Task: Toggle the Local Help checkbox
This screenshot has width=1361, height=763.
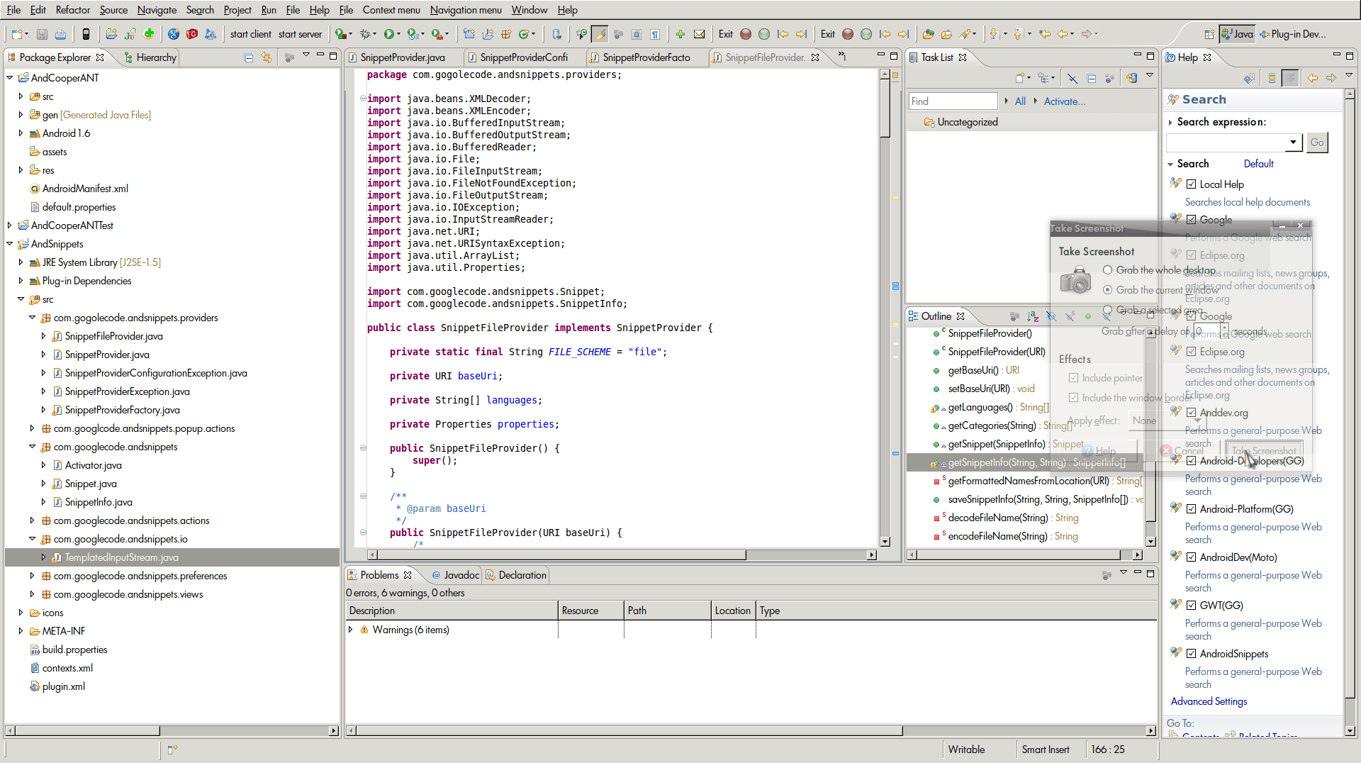Action: (1192, 184)
